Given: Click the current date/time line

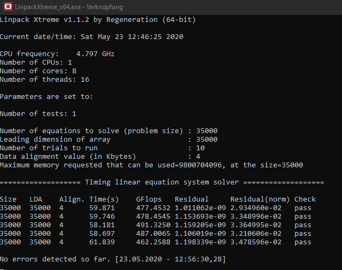Looking at the screenshot, I should coord(91,37).
